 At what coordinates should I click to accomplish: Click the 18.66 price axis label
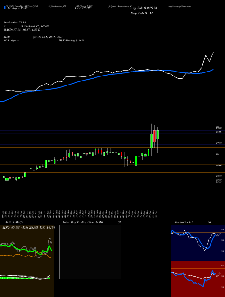pos(219,132)
